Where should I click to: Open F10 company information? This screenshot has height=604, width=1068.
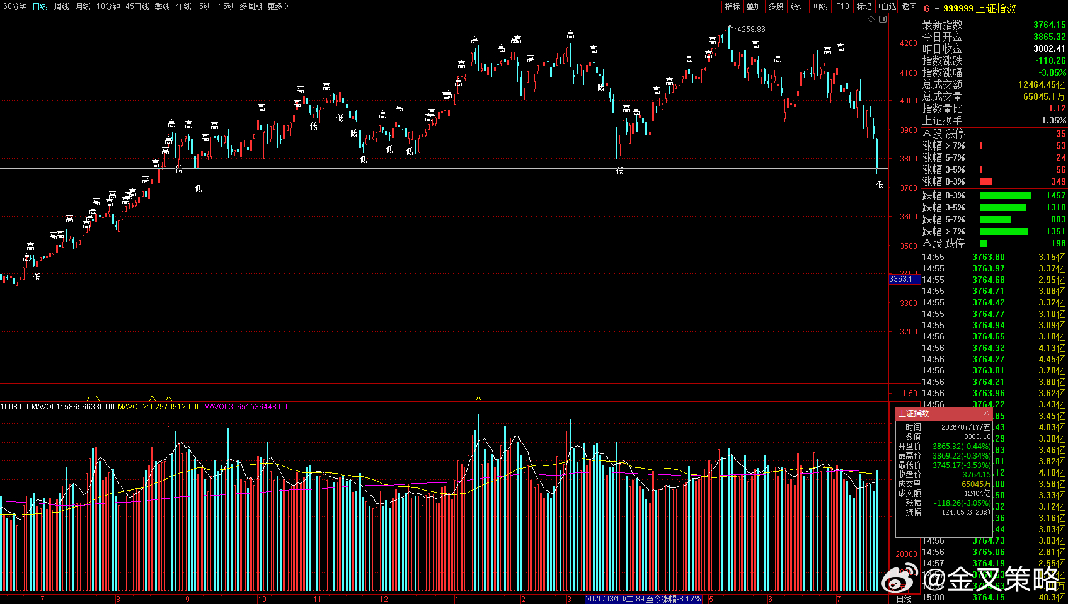pyautogui.click(x=842, y=6)
